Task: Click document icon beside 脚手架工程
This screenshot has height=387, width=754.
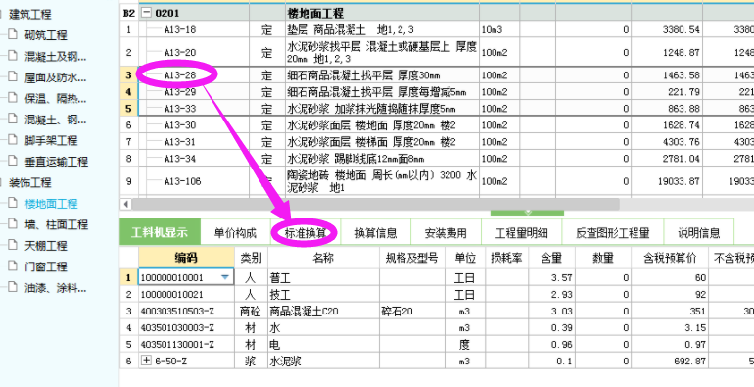Action: pyautogui.click(x=13, y=140)
